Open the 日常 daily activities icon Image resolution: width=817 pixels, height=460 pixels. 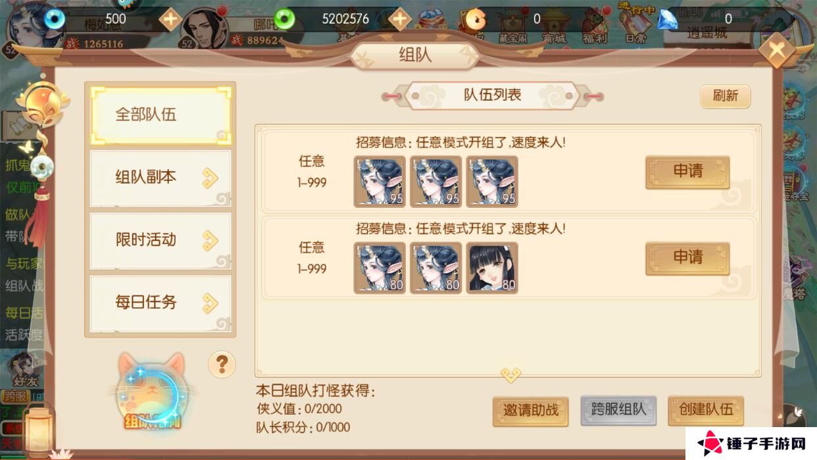(x=634, y=24)
